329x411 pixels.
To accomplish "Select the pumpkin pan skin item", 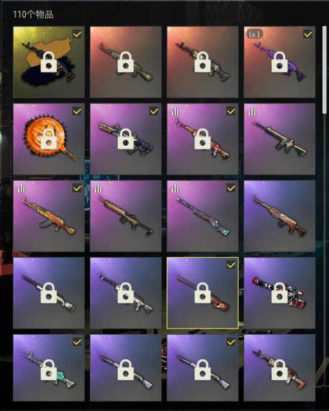I will tap(49, 139).
